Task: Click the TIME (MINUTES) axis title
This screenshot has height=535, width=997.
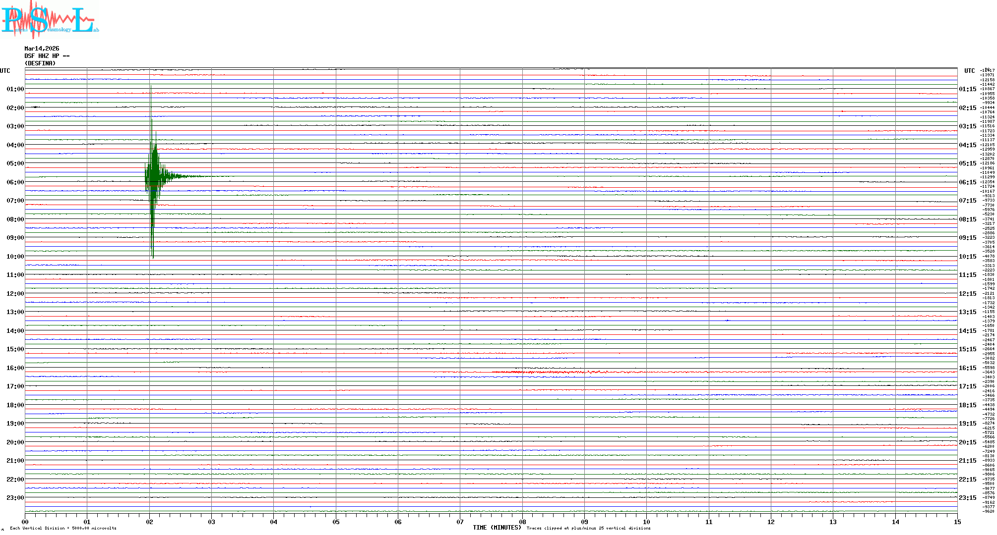Action: coord(497,528)
